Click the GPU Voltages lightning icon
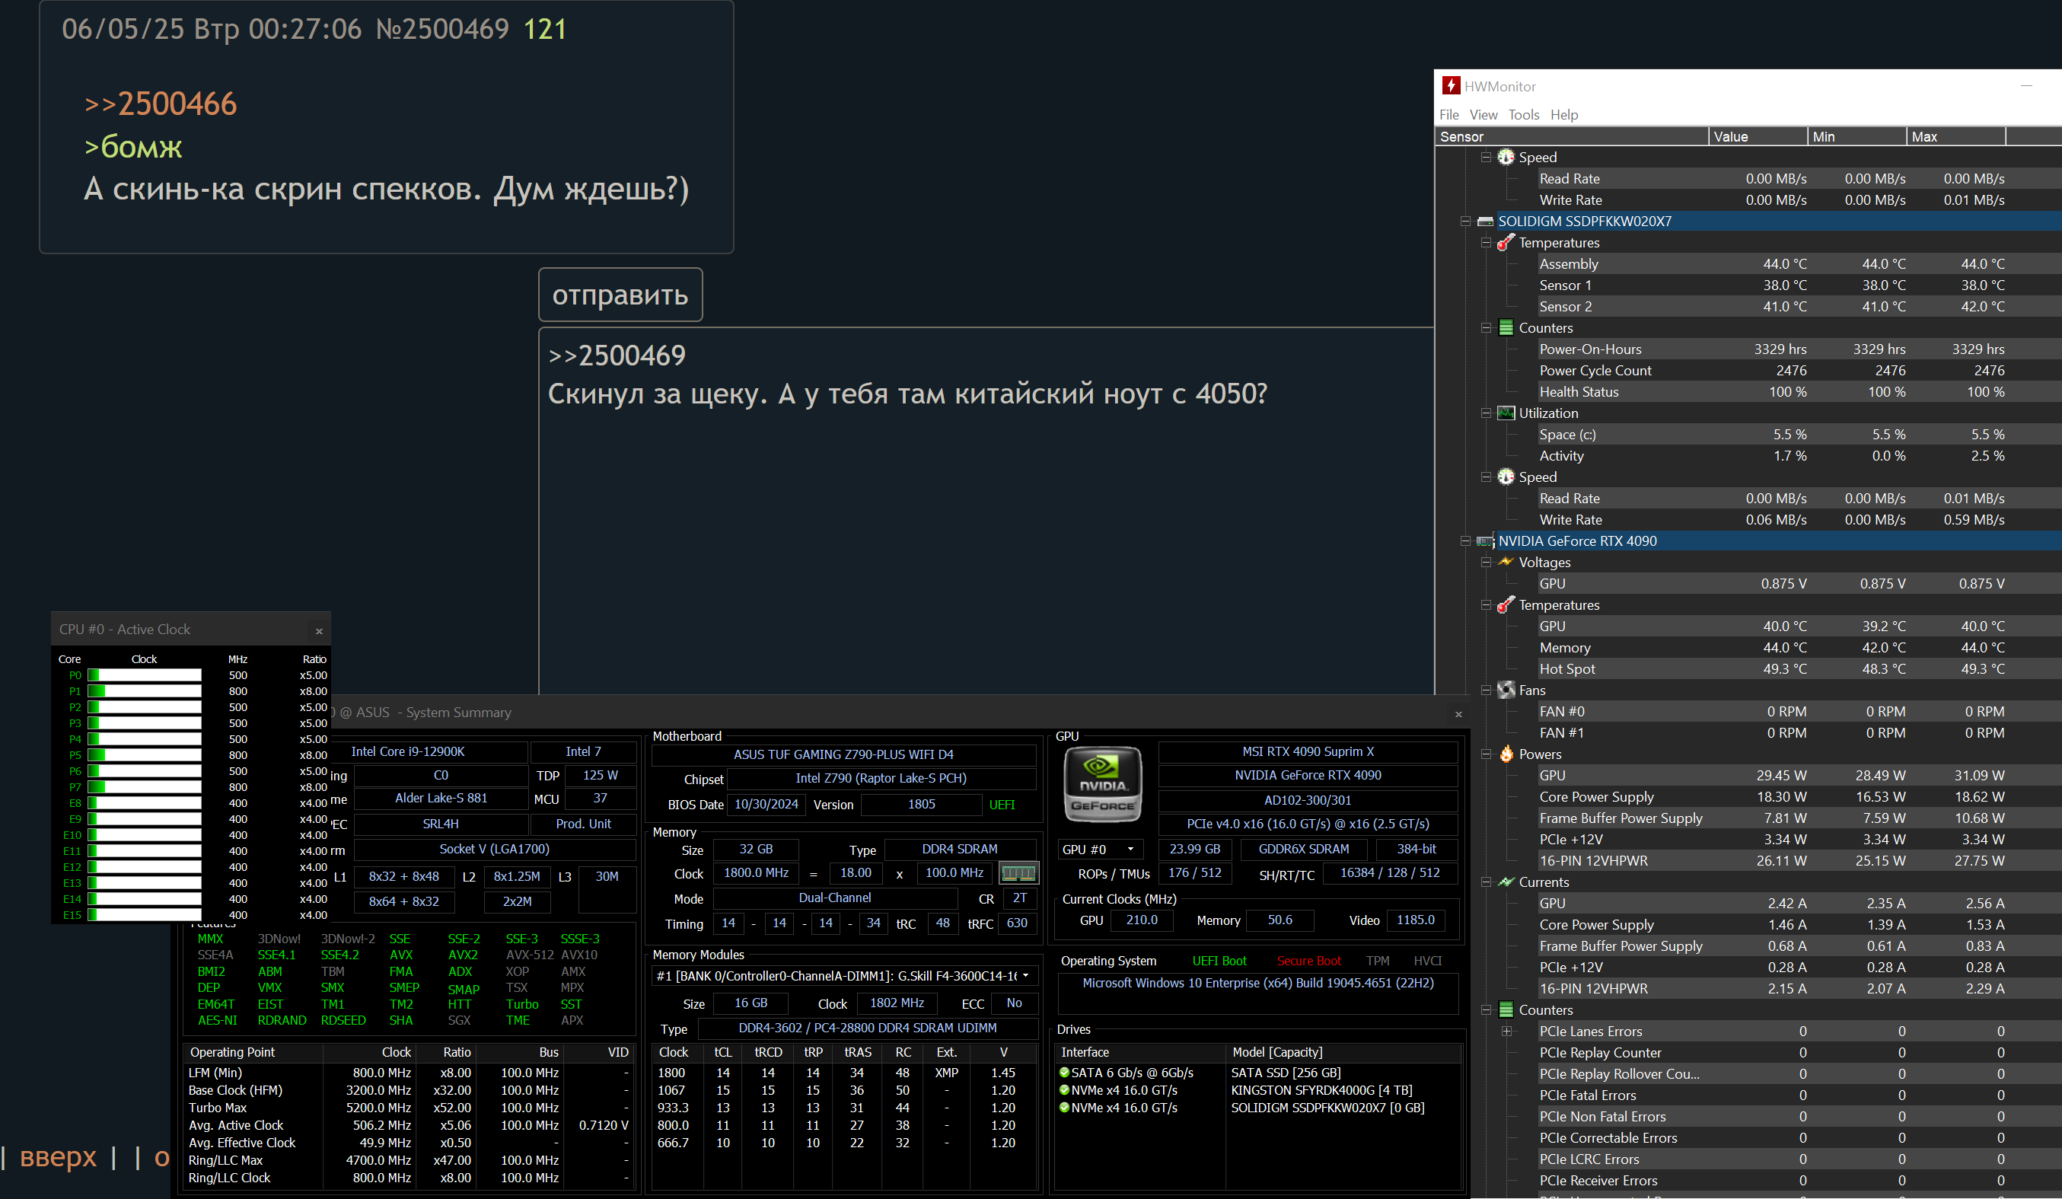Screen dimensions: 2062x1199 (x=1506, y=563)
